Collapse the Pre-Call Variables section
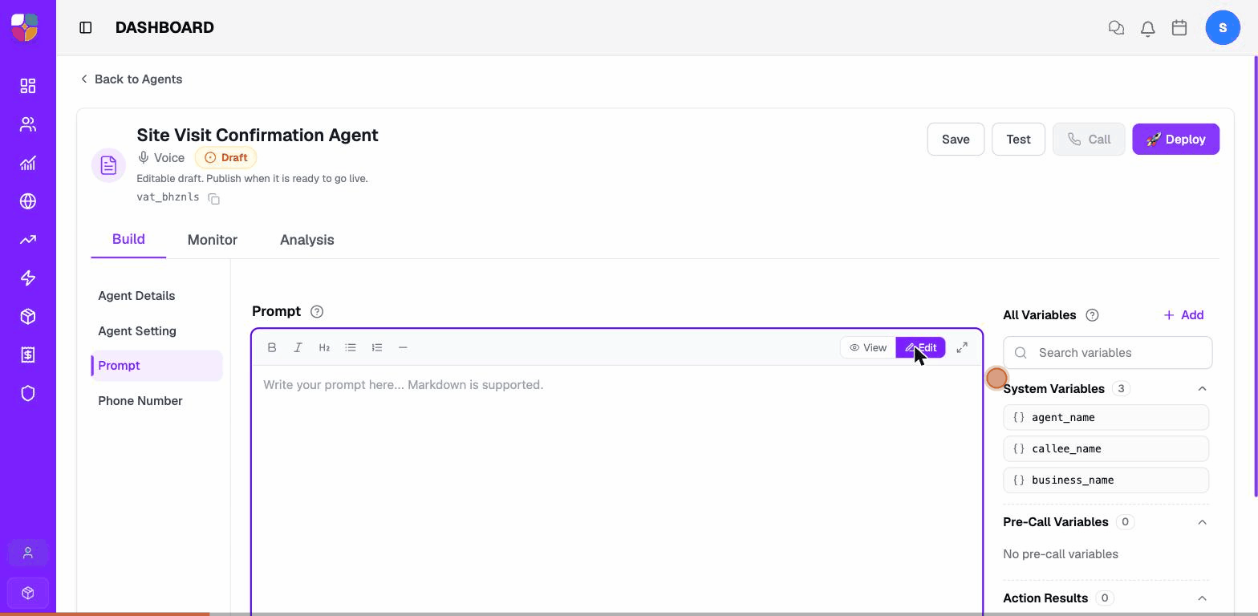Viewport: 1258px width, 616px height. click(x=1202, y=522)
